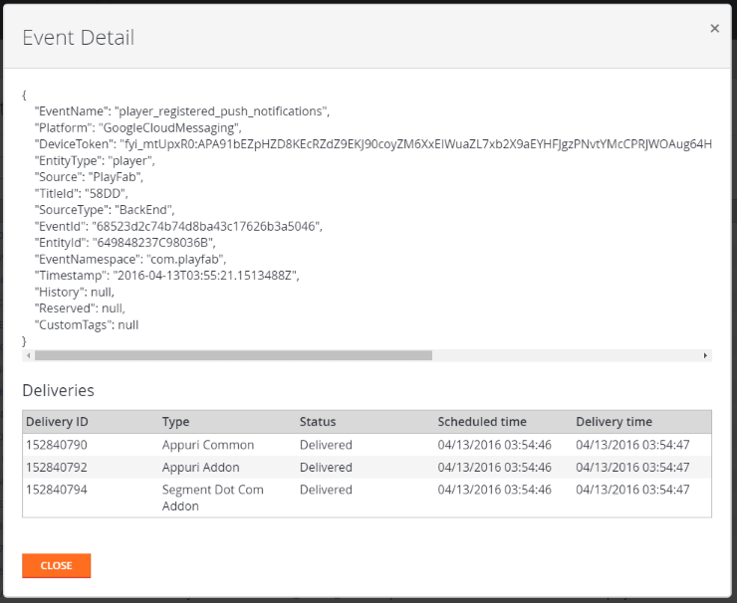Screen dimensions: 737x603
Task: Click the Scheduled time column header
Action: [482, 422]
